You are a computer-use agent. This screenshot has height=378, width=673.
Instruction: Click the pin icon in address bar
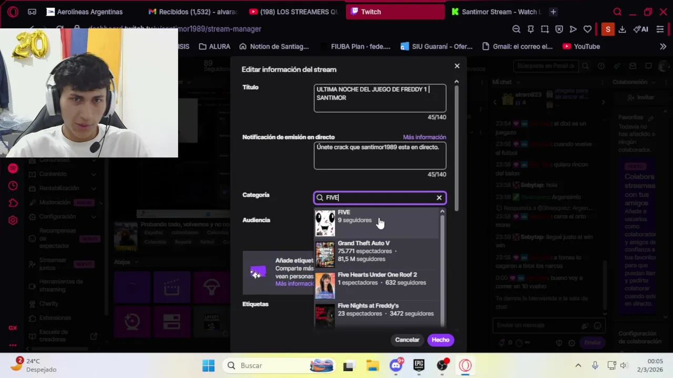(531, 29)
